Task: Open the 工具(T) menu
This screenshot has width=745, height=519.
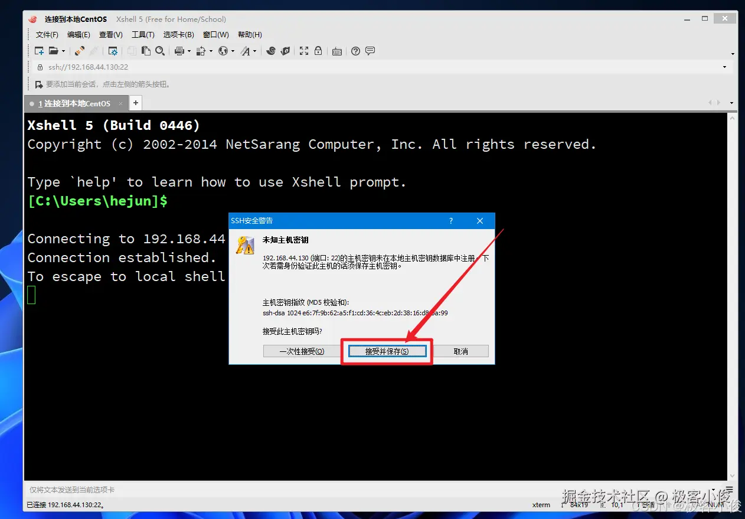Action: (x=143, y=35)
